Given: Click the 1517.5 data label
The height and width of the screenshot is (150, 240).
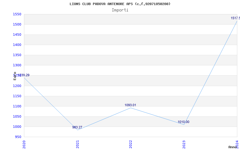Looking at the screenshot, I should (x=235, y=18).
